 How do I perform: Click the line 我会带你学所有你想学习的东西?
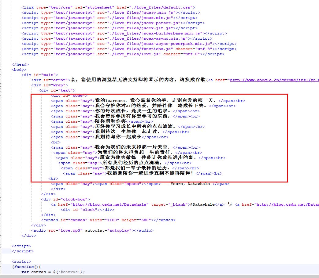pos(125,116)
